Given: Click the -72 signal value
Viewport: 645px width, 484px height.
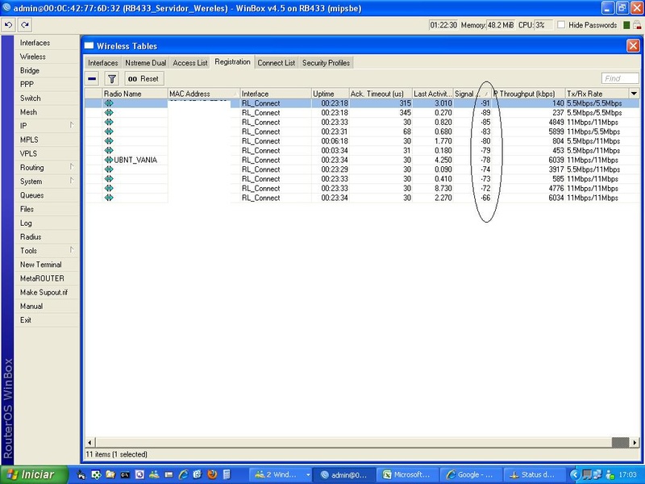Looking at the screenshot, I should [x=485, y=188].
